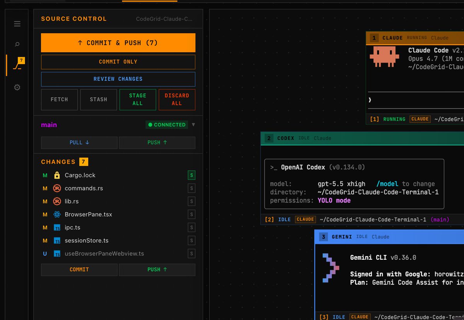Stage lib.rs with its S toggle

coord(191,201)
